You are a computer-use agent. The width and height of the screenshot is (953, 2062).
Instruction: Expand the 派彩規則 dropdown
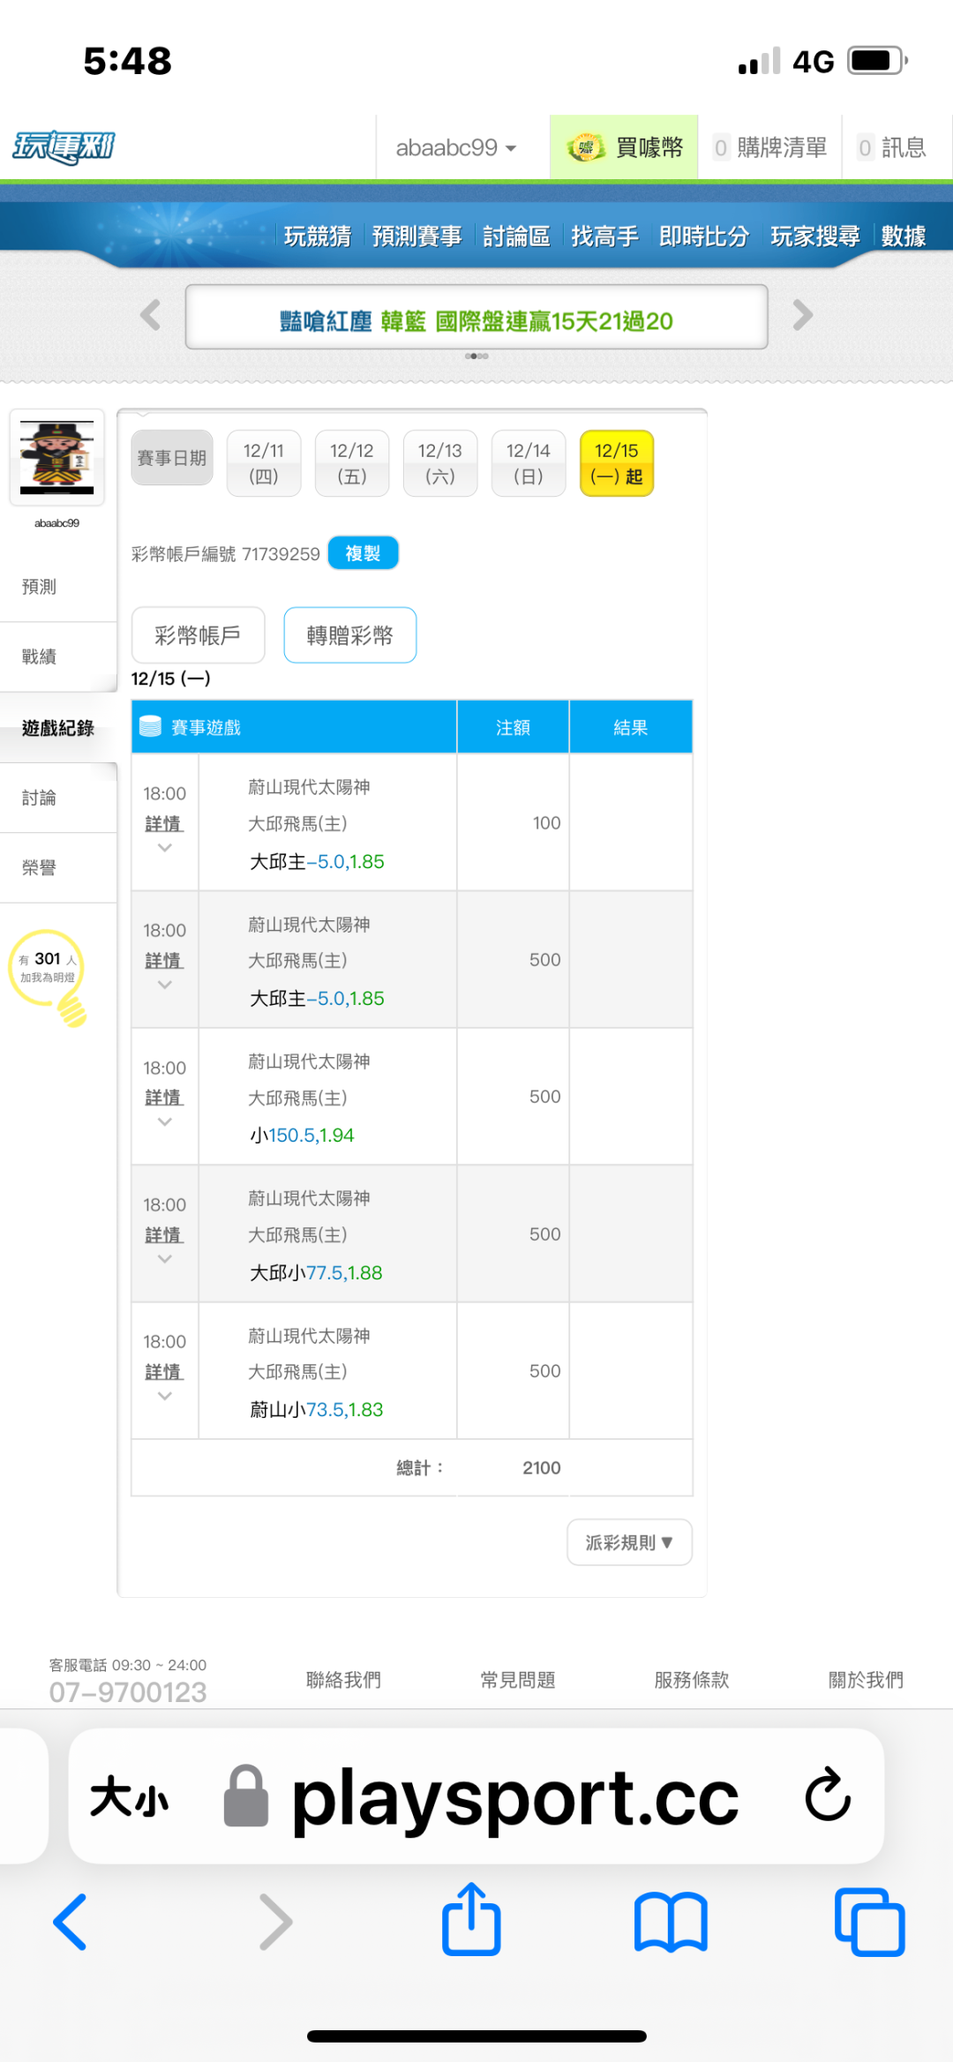pos(629,1542)
